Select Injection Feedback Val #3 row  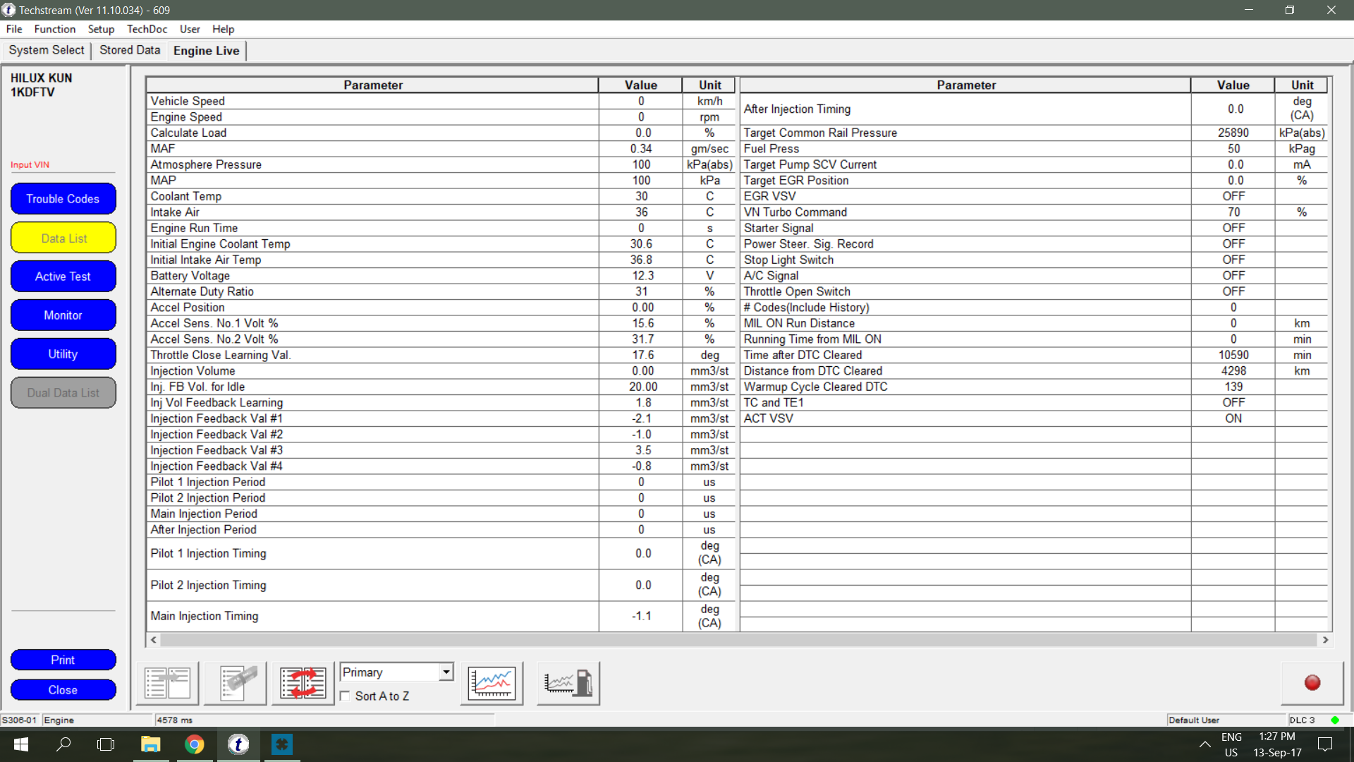[441, 450]
